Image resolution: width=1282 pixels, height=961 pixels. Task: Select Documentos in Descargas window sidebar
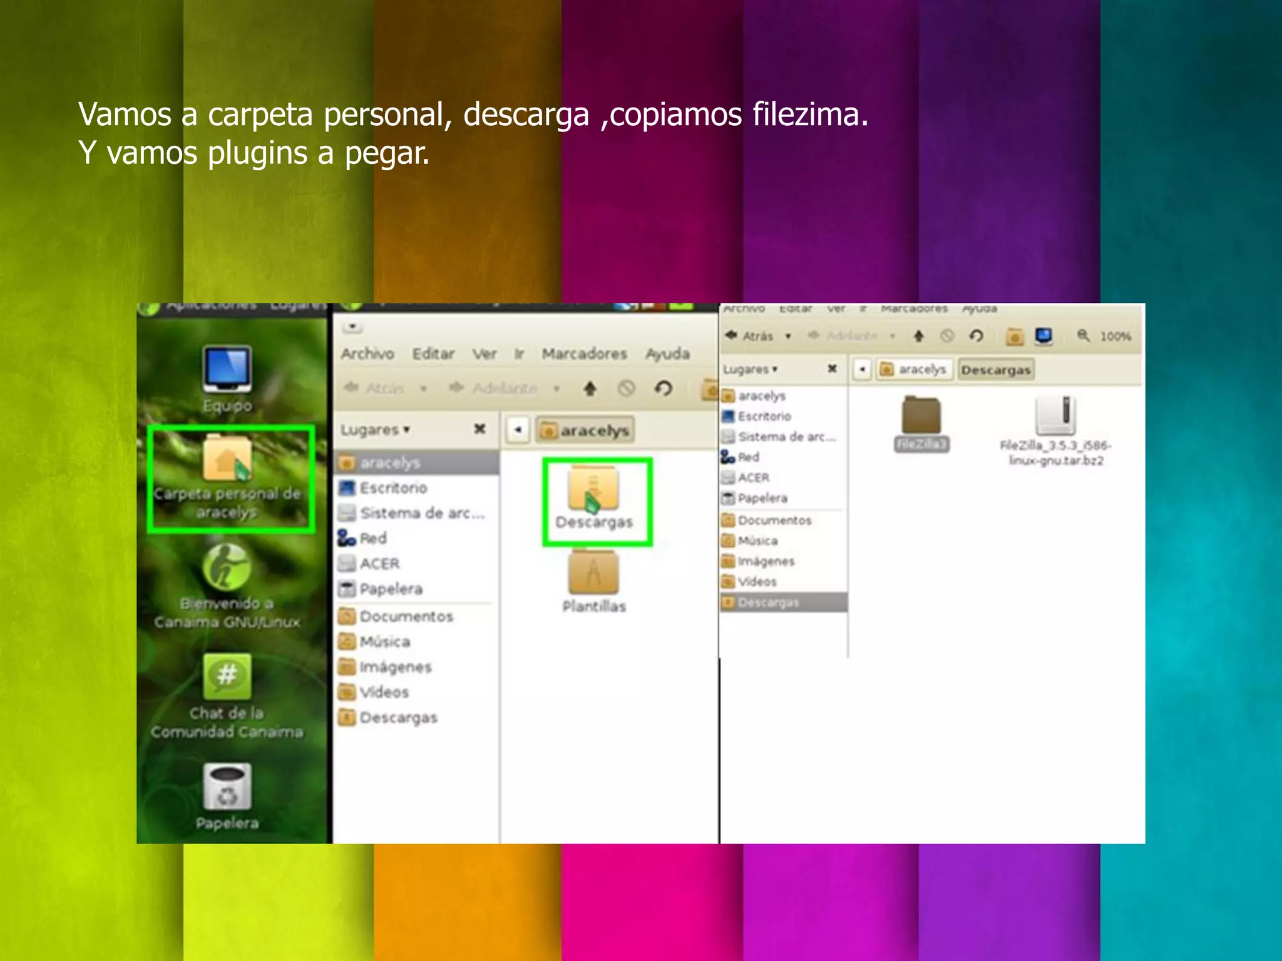point(784,520)
